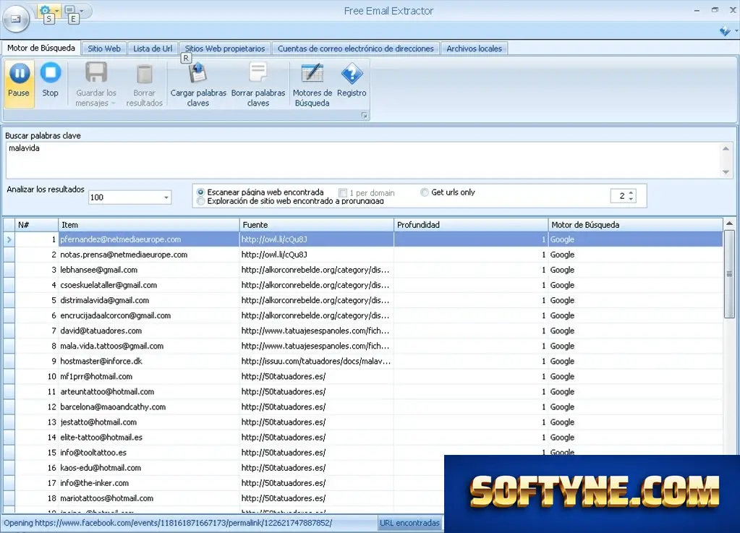Click the round application menu orb
This screenshot has width=740, height=533.
(16, 19)
